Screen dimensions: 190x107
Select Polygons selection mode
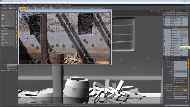pyautogui.click(x=38, y=8)
